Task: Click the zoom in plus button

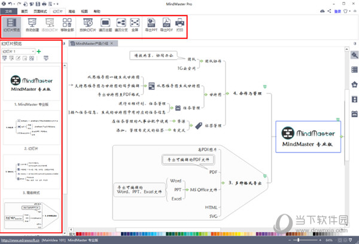Action: point(320,240)
